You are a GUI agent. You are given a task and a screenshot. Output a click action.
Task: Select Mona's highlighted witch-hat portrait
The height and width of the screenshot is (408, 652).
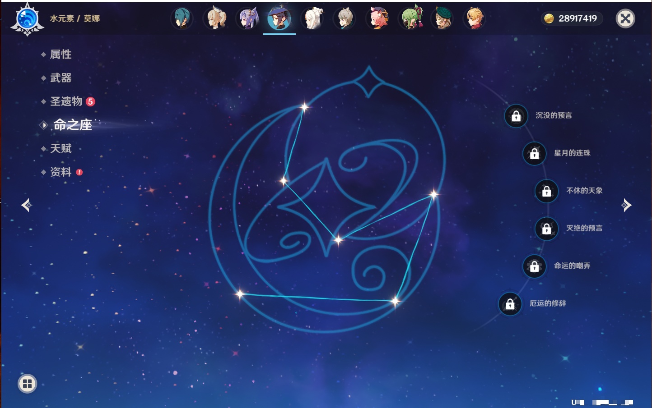(x=279, y=18)
